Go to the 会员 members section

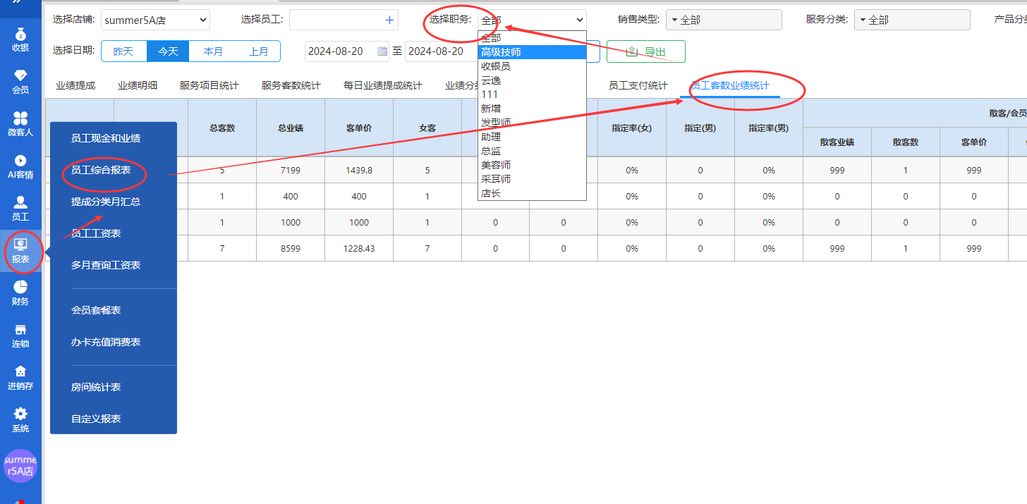pos(20,82)
